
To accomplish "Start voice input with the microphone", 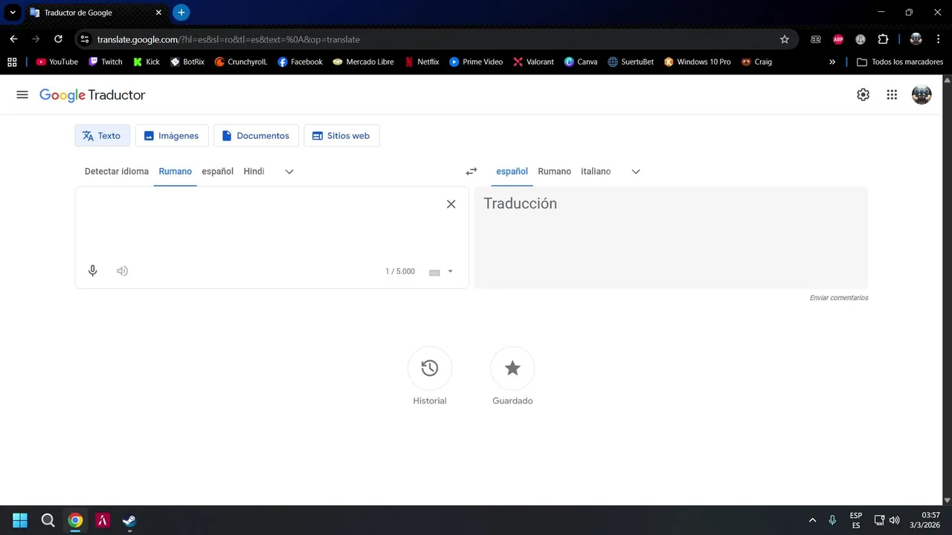I will 93,271.
